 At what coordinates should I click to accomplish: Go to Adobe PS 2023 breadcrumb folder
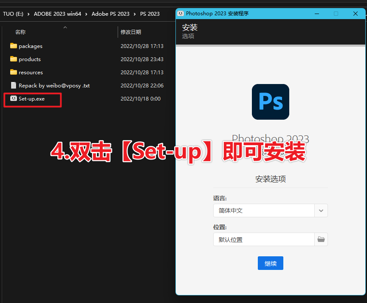110,14
